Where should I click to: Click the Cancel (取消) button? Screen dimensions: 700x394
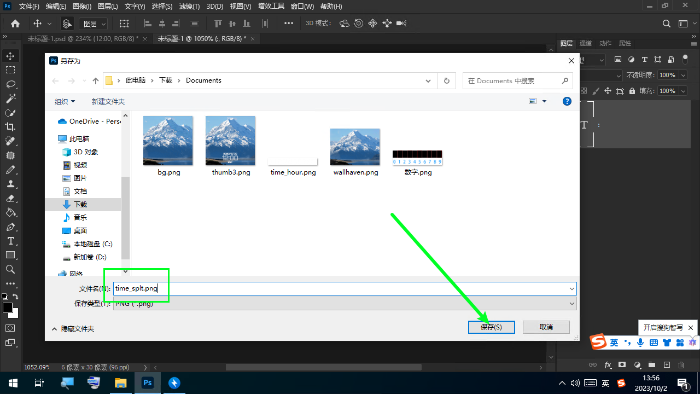click(x=546, y=327)
